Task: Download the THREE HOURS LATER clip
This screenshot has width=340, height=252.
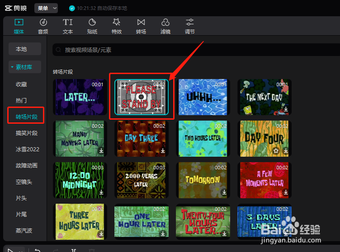Action: tap(101, 233)
